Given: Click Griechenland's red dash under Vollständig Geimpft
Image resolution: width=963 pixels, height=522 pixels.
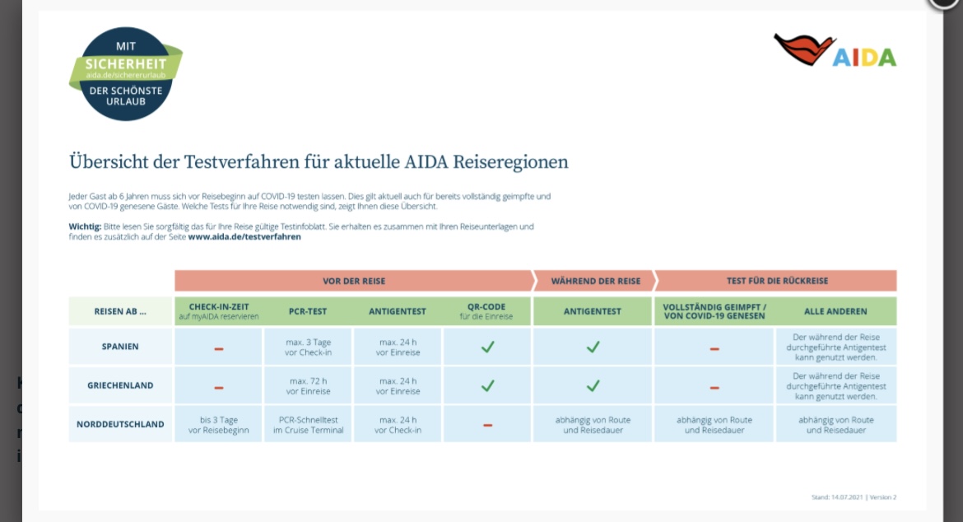Looking at the screenshot, I should [x=714, y=387].
